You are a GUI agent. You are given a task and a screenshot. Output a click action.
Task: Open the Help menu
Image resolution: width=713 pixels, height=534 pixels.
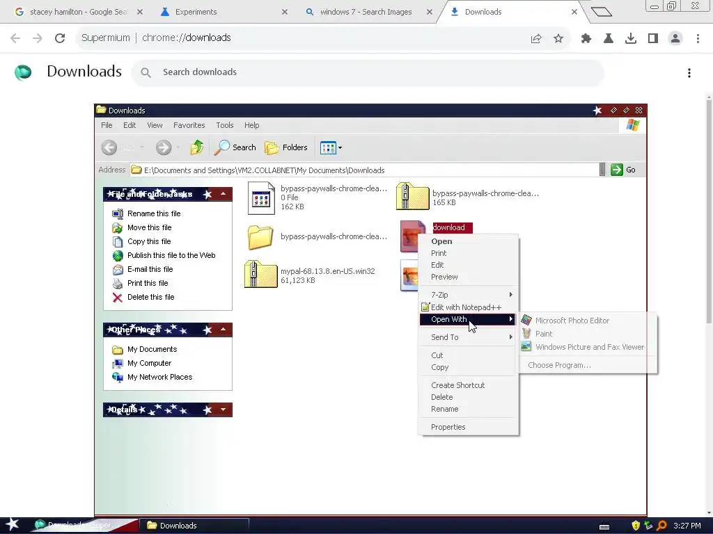[251, 125]
